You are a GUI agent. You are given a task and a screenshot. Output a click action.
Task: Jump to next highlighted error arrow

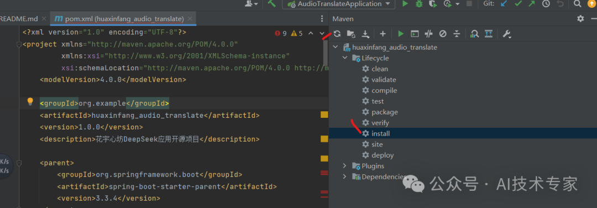pos(322,33)
